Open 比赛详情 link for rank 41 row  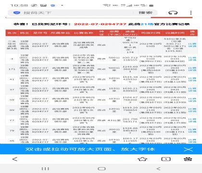192,79
